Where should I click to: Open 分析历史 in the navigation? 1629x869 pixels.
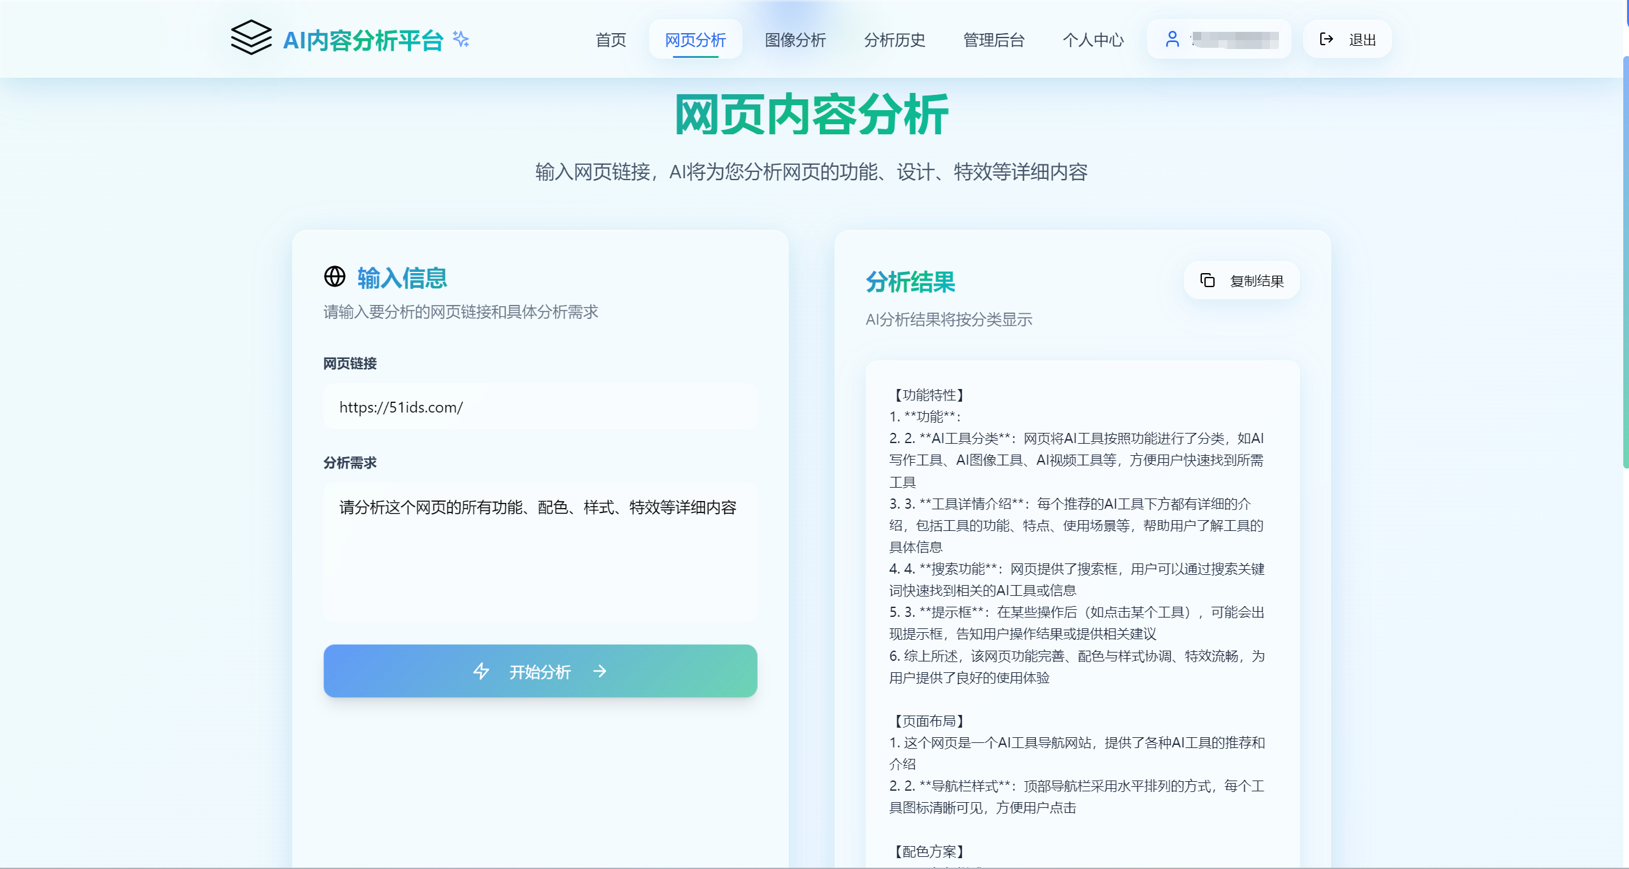894,39
